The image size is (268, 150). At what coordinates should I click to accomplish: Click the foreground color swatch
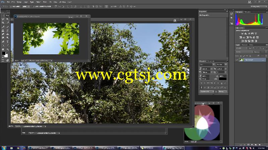pos(4,54)
